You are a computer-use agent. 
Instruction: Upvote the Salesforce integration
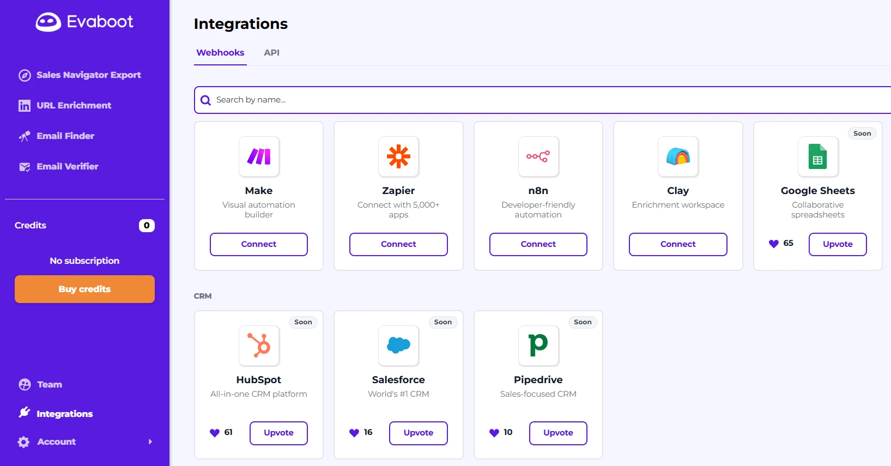coord(419,433)
